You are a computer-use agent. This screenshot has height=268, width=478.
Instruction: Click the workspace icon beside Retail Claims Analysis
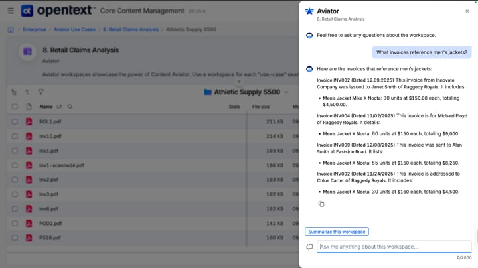pos(27,52)
